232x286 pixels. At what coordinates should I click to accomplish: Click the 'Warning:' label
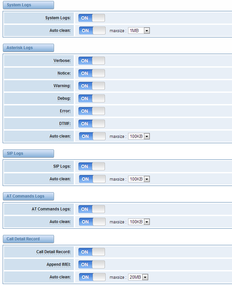coord(62,86)
